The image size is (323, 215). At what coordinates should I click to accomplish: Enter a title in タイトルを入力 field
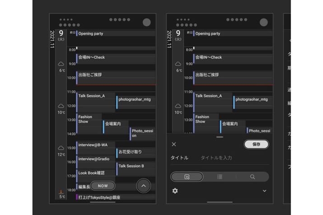click(x=216, y=158)
